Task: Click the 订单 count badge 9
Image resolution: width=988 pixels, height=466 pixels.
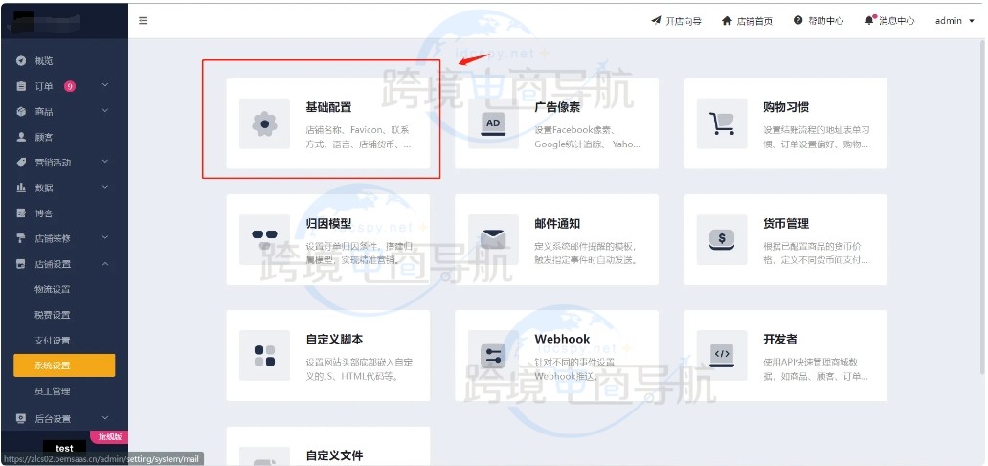Action: click(x=69, y=86)
